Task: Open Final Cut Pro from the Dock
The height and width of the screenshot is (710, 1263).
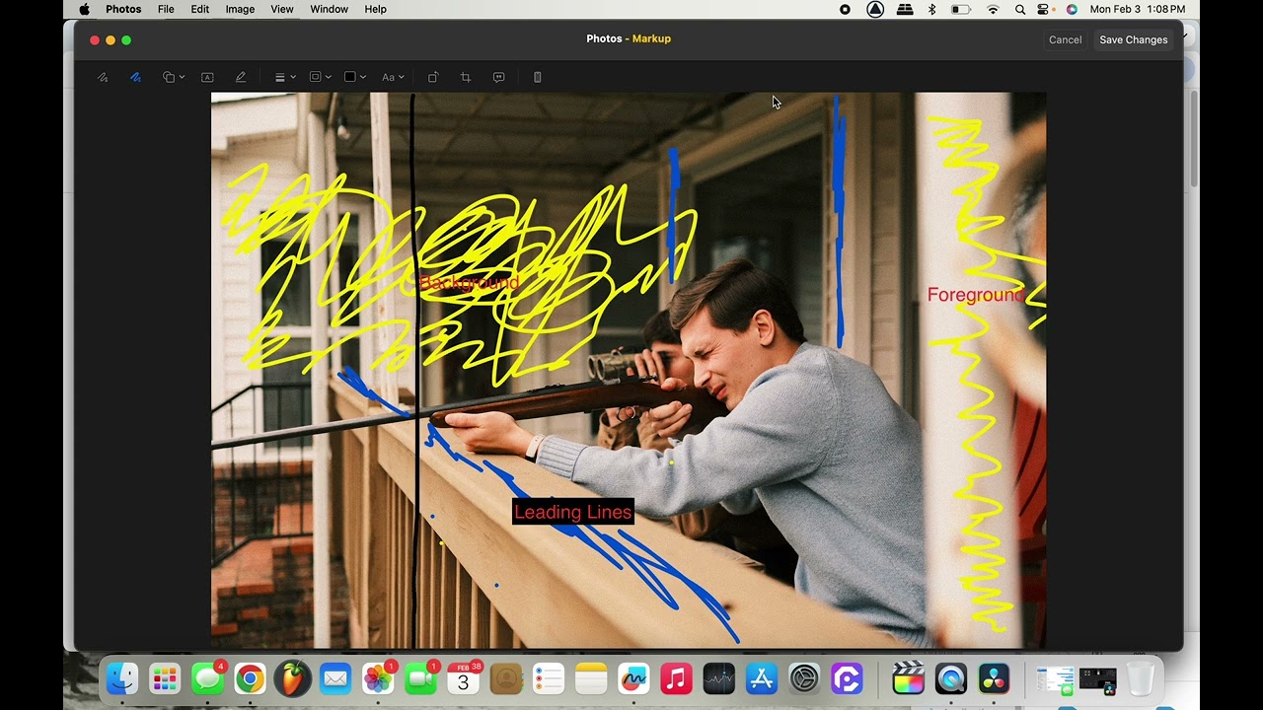Action: pyautogui.click(x=908, y=678)
